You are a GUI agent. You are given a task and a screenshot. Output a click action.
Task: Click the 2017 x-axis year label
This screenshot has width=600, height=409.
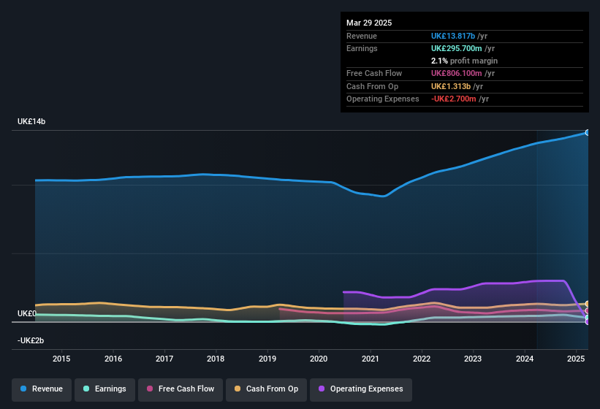(164, 359)
